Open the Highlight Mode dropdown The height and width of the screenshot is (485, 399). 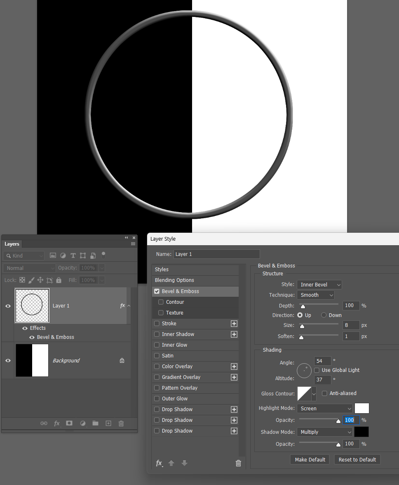pyautogui.click(x=325, y=408)
